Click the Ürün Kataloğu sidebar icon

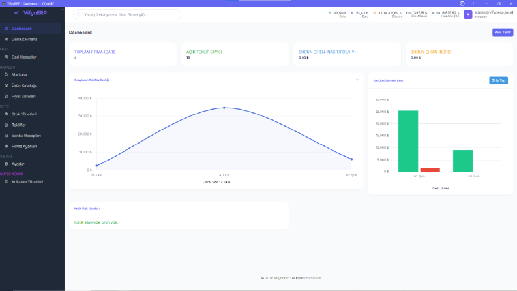(7, 85)
